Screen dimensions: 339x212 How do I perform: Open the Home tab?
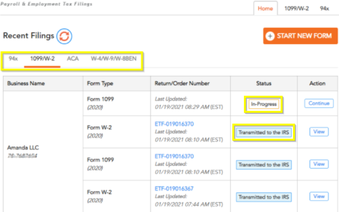pyautogui.click(x=265, y=9)
